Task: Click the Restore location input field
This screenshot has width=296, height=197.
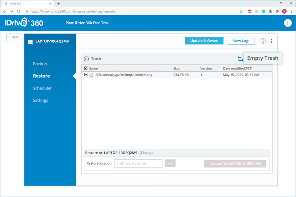Action: 138,163
